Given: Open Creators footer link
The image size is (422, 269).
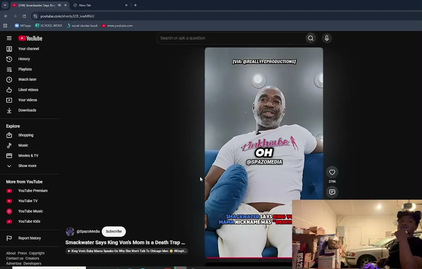Looking at the screenshot, I should point(32,258).
